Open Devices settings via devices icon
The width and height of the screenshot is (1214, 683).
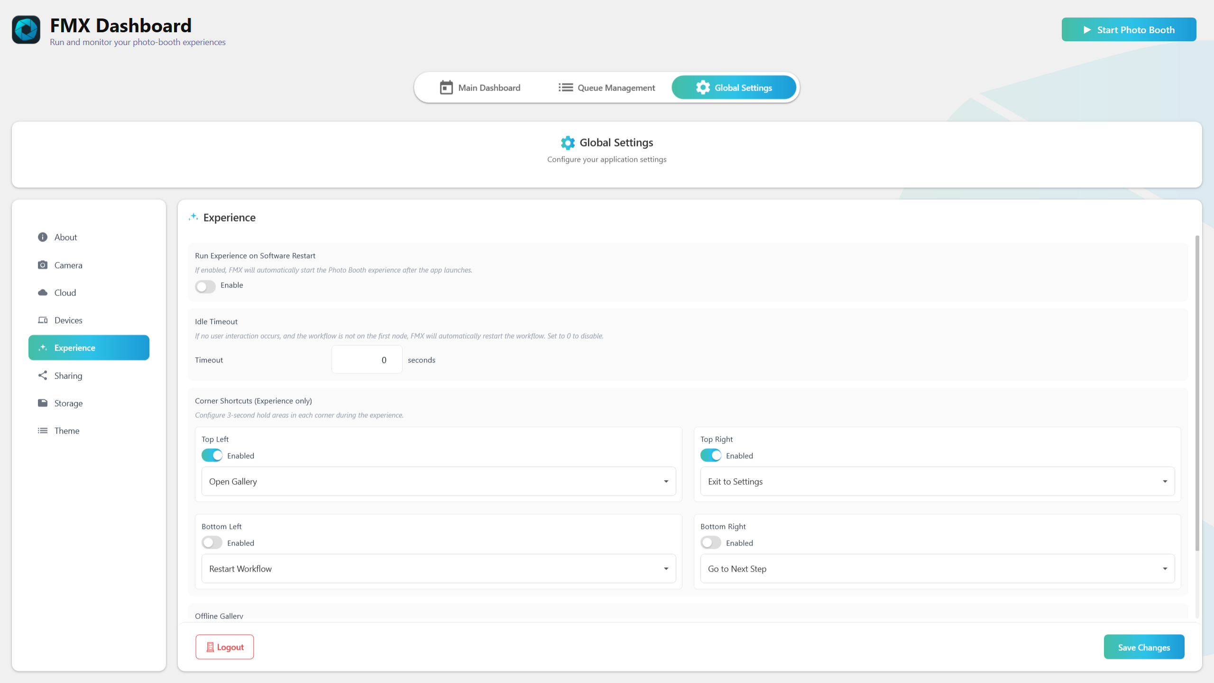43,320
